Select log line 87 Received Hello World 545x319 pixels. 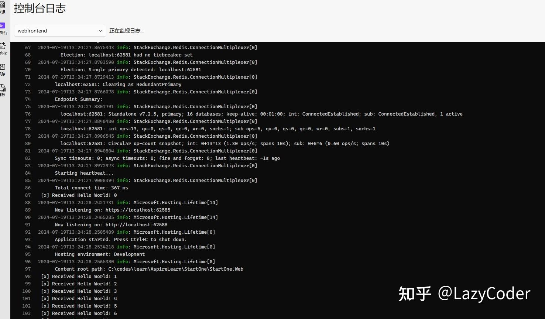click(x=79, y=195)
